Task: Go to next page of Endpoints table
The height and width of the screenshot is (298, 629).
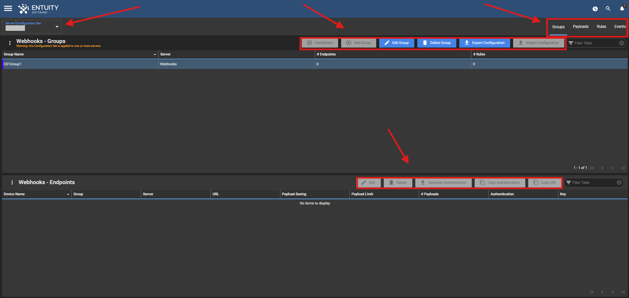Action: [x=613, y=292]
